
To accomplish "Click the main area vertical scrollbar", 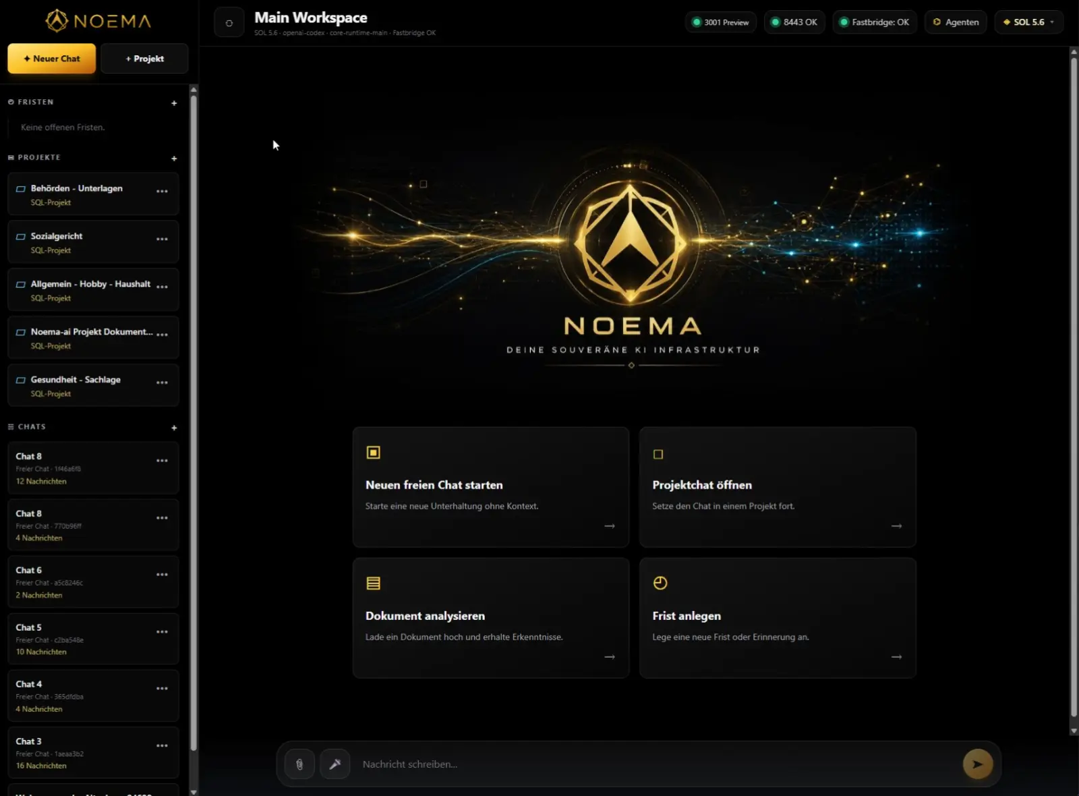I will point(1074,387).
